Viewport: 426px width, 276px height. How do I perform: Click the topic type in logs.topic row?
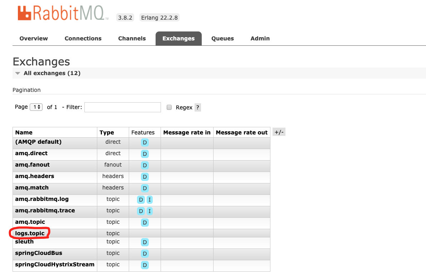[x=113, y=233]
